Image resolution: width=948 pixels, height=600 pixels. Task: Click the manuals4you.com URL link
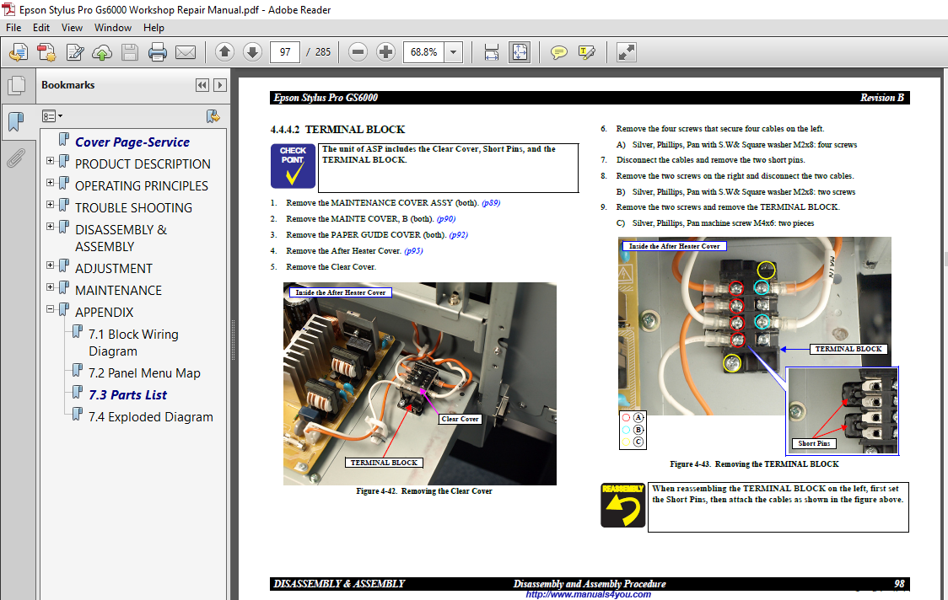pos(588,594)
